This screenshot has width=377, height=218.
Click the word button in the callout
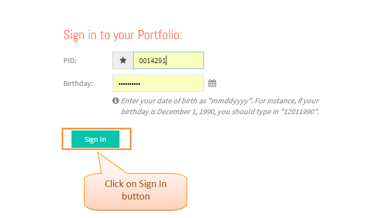tap(136, 196)
